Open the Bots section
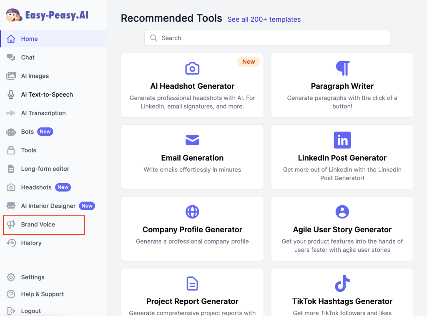The width and height of the screenshot is (427, 316). point(28,132)
